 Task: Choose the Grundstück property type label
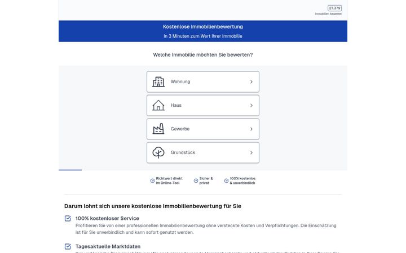(183, 152)
